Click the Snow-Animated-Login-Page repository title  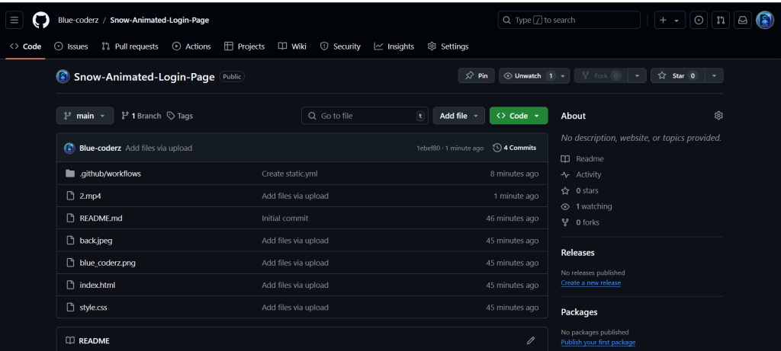pos(144,77)
